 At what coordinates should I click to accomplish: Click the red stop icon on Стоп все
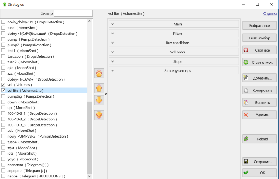tap(246, 50)
